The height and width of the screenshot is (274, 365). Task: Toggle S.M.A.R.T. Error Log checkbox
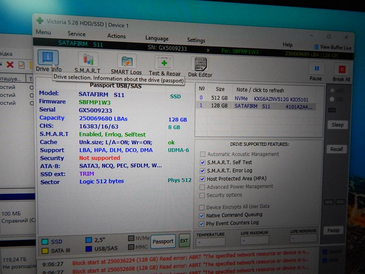(x=202, y=171)
